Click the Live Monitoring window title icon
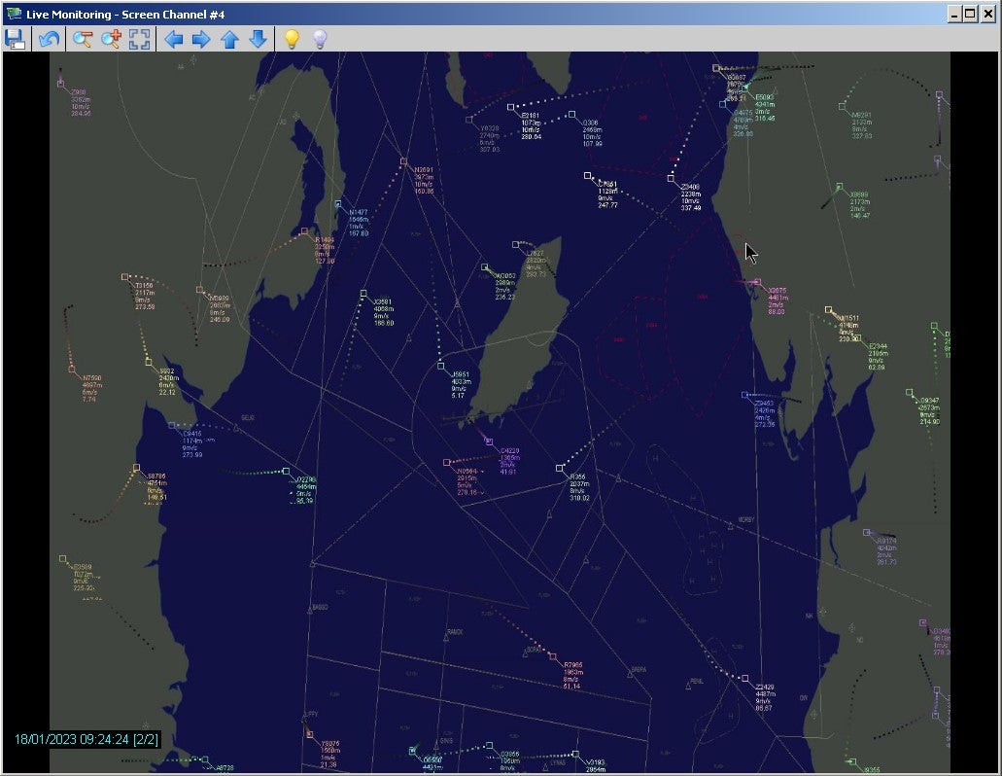The image size is (1002, 776). (14, 14)
